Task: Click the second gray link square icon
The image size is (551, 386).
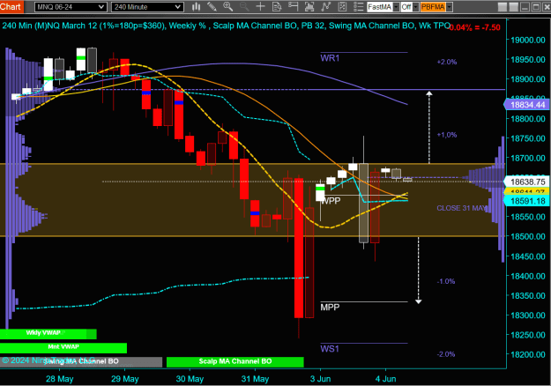Action: (514, 7)
